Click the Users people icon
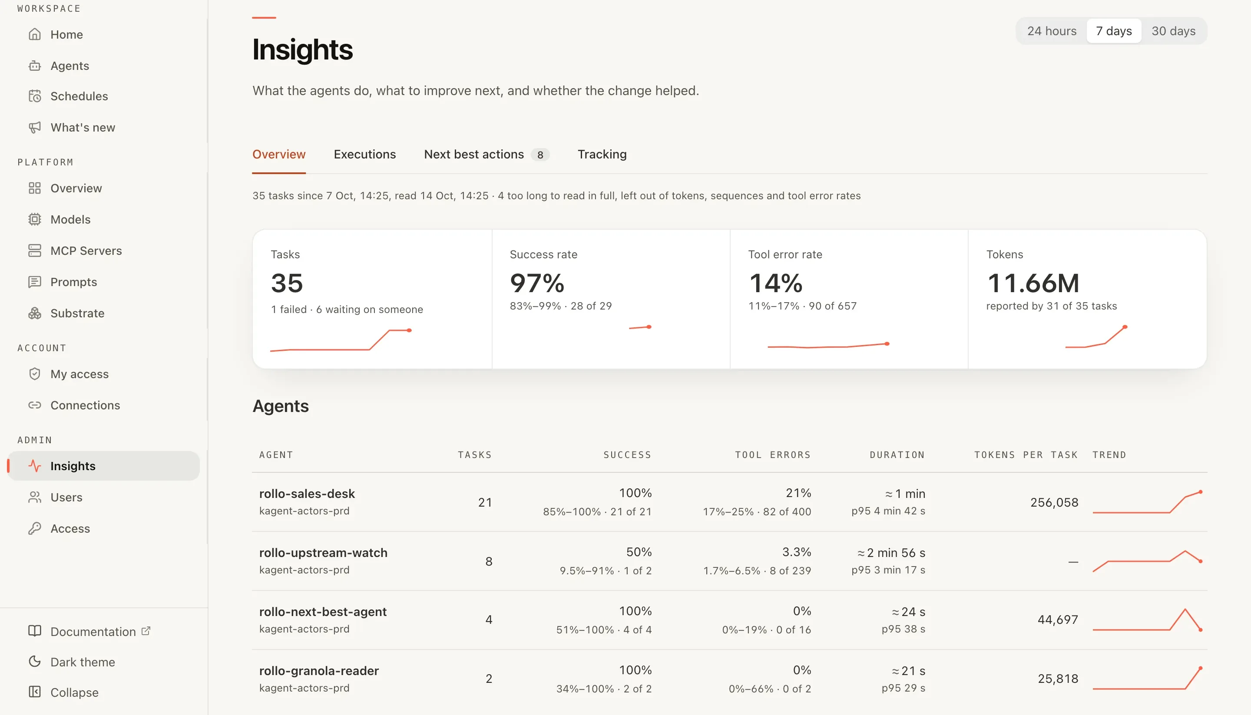1251x715 pixels. [34, 498]
